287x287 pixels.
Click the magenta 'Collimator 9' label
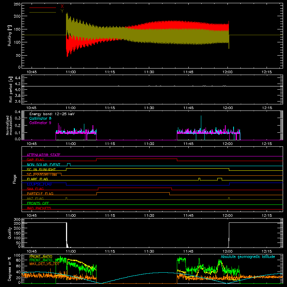click(x=40, y=123)
